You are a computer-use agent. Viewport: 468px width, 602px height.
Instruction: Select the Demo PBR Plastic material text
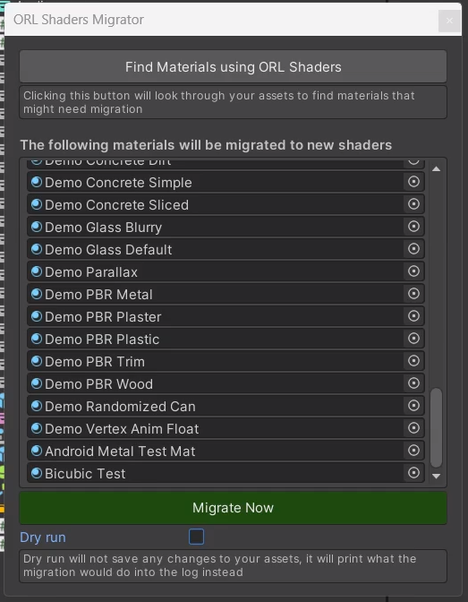102,340
